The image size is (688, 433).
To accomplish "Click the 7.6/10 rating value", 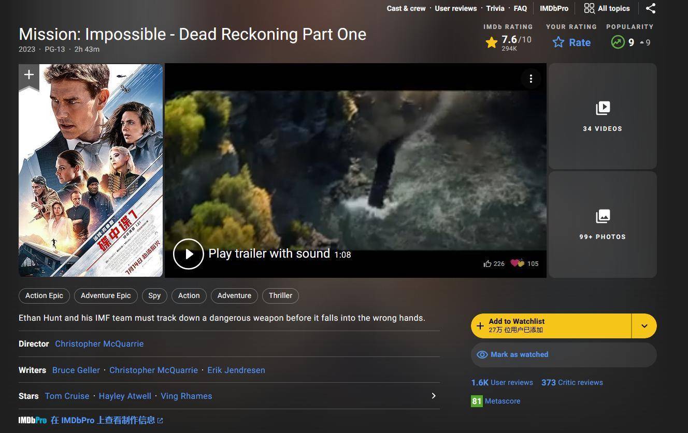I will click(x=517, y=40).
